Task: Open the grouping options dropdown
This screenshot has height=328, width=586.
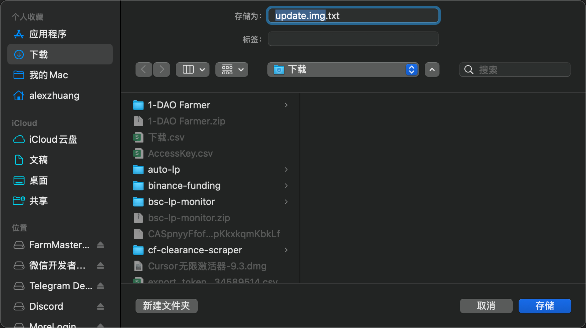Action: [232, 70]
